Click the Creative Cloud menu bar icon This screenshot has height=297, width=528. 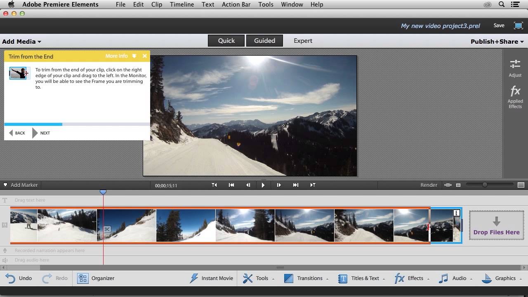pyautogui.click(x=488, y=5)
